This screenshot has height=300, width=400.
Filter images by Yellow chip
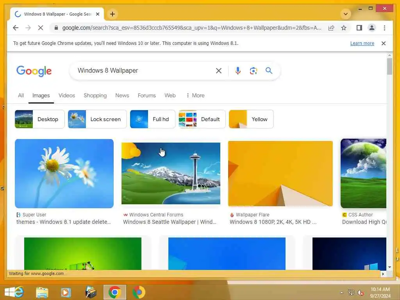click(x=251, y=119)
